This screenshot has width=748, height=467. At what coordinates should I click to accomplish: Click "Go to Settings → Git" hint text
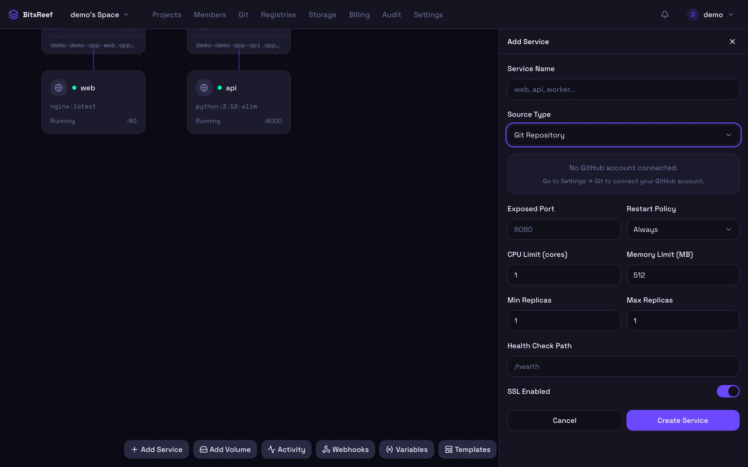click(623, 181)
